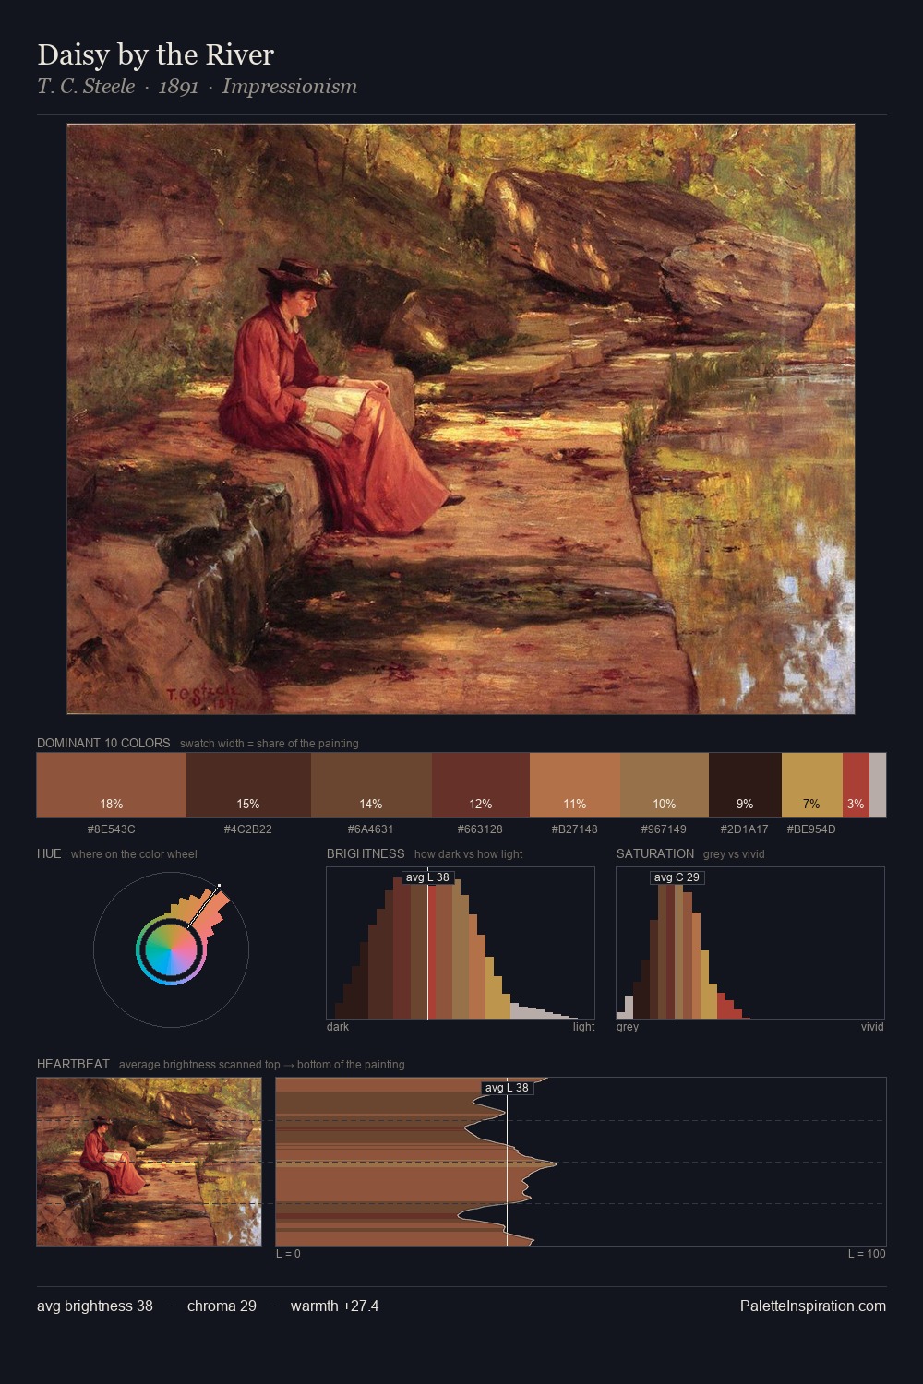Click the footer stat avg brightness 38

tap(95, 1306)
